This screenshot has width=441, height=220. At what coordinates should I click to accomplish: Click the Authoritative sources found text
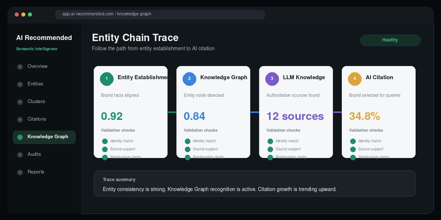(x=293, y=95)
